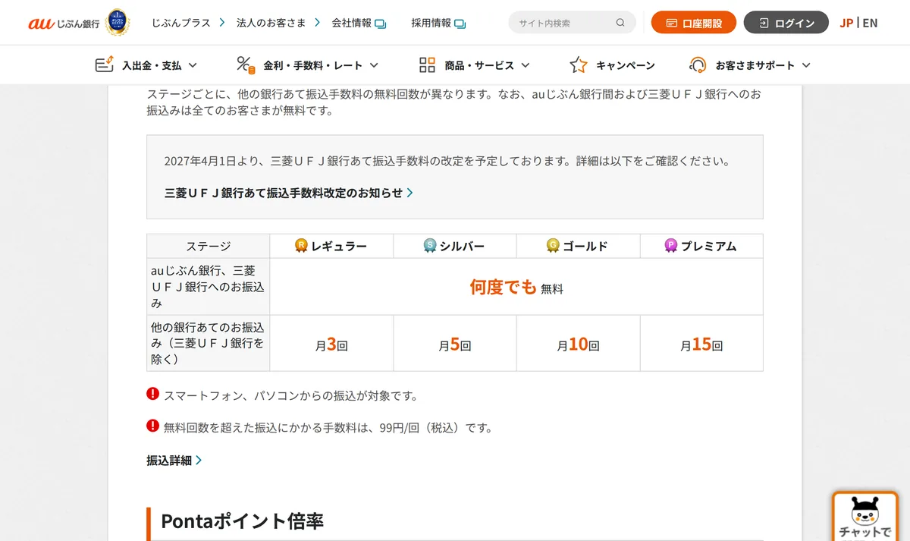Image resolution: width=910 pixels, height=541 pixels.
Task: Click the chevron after 振込詳細
Action: pos(199,460)
